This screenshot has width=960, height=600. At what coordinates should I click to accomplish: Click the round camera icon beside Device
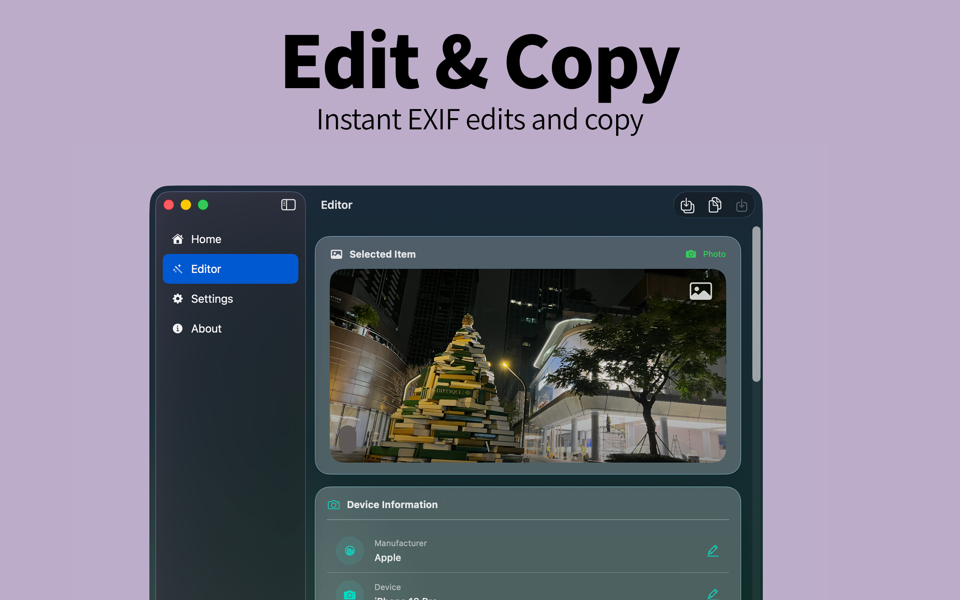coord(349,591)
